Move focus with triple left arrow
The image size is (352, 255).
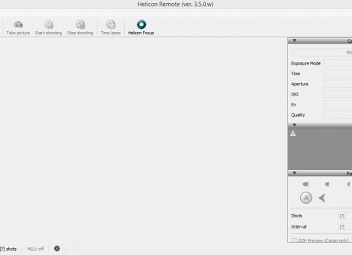[306, 184]
